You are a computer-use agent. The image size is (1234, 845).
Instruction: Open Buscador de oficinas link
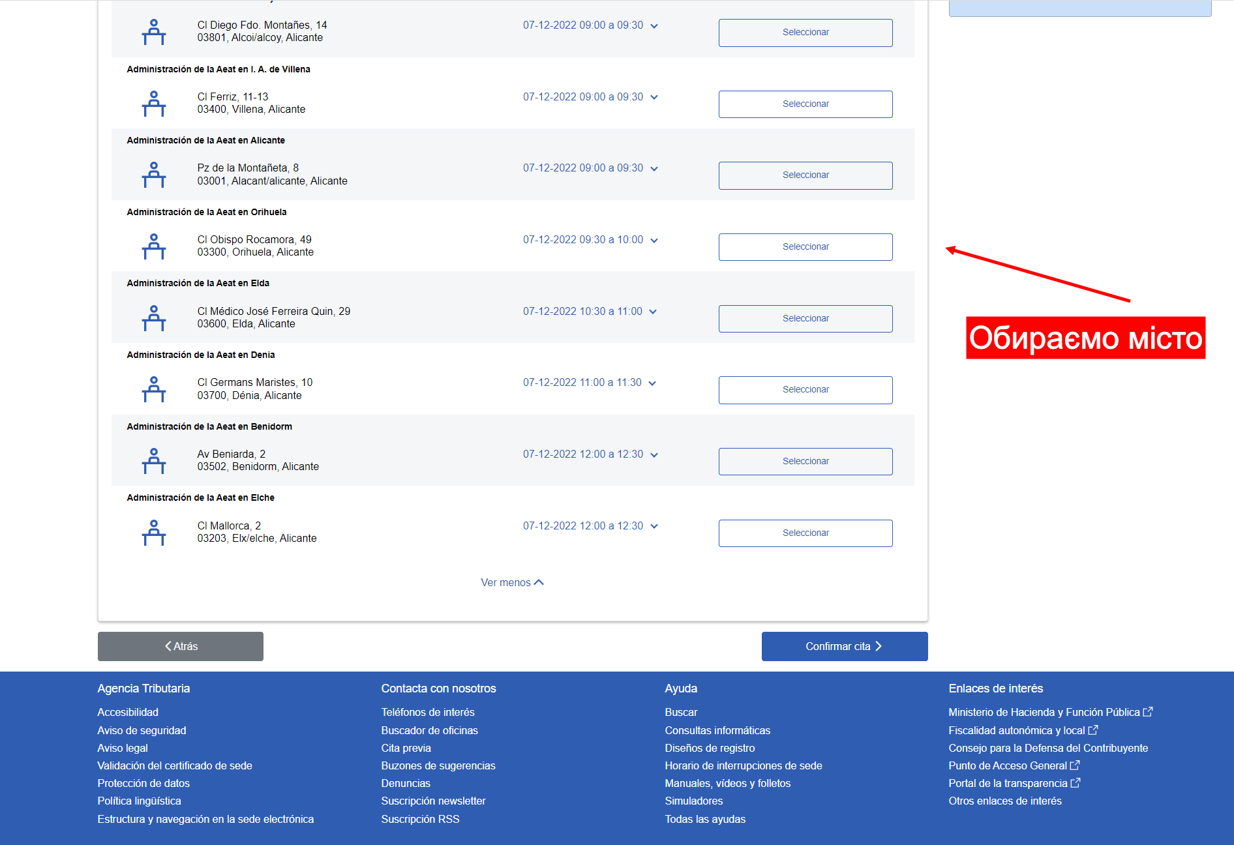[x=429, y=730]
